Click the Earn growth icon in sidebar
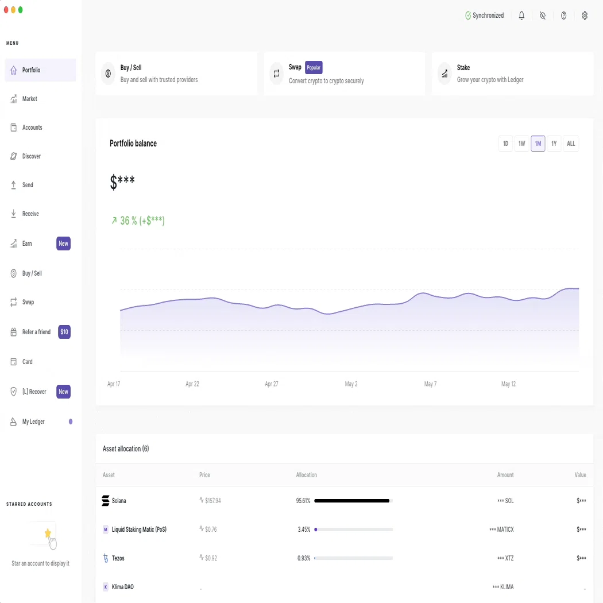Viewport: 603px width, 603px height. [13, 243]
